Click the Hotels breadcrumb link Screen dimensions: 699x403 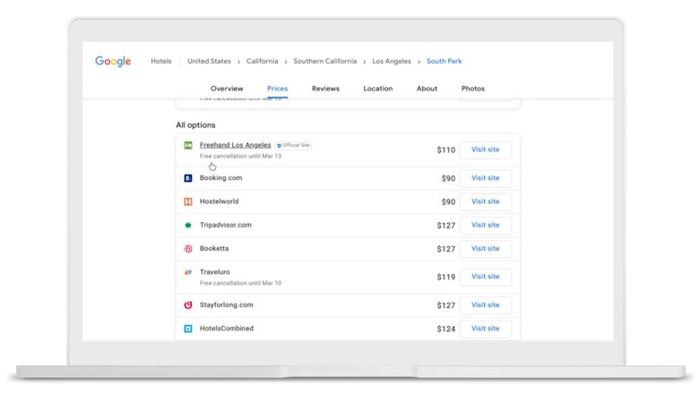[x=161, y=61]
